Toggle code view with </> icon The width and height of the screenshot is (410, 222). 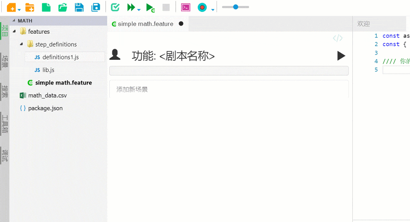click(337, 38)
